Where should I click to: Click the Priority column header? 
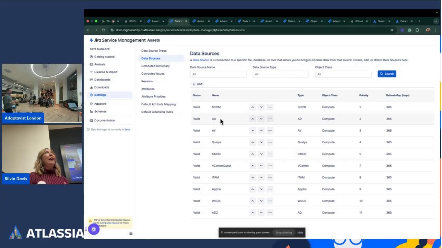(364, 95)
